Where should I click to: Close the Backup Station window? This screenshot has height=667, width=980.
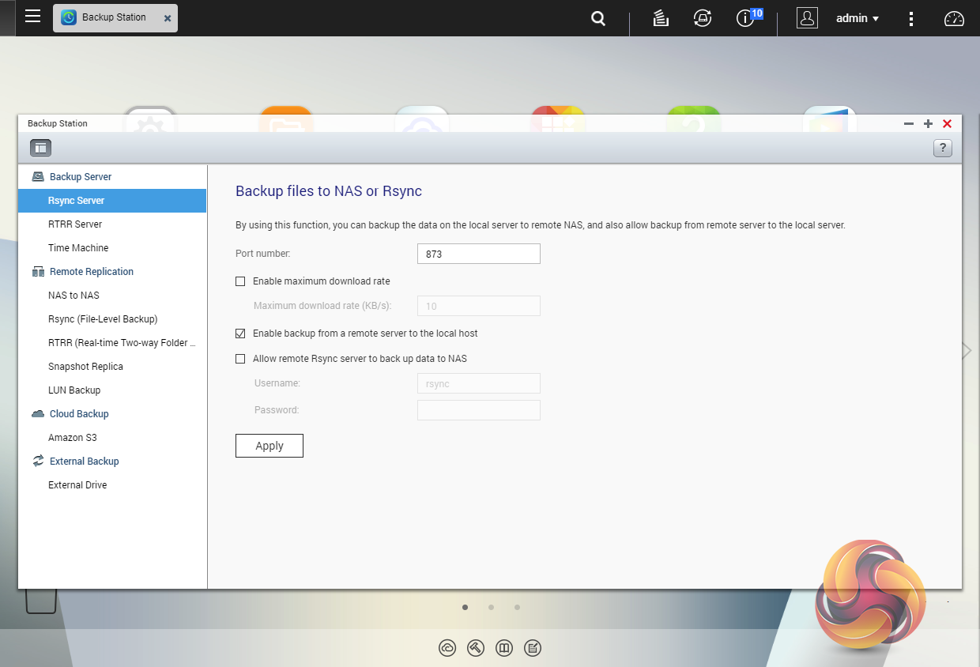[x=947, y=124]
